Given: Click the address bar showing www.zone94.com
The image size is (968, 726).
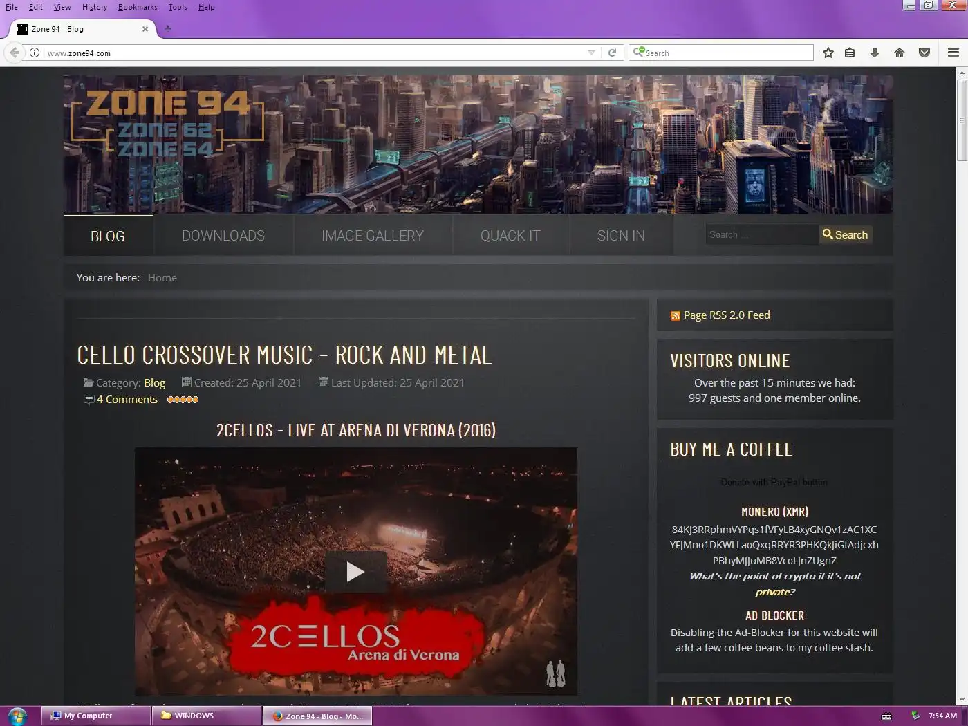Looking at the screenshot, I should [x=315, y=53].
